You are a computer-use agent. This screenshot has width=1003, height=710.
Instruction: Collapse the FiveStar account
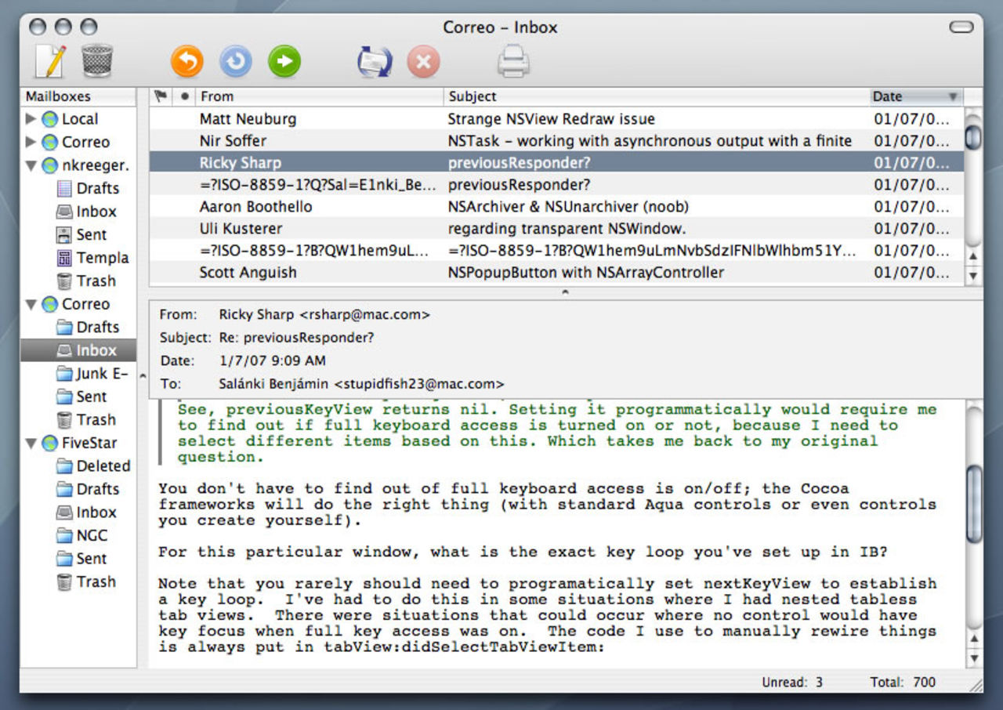tap(31, 443)
